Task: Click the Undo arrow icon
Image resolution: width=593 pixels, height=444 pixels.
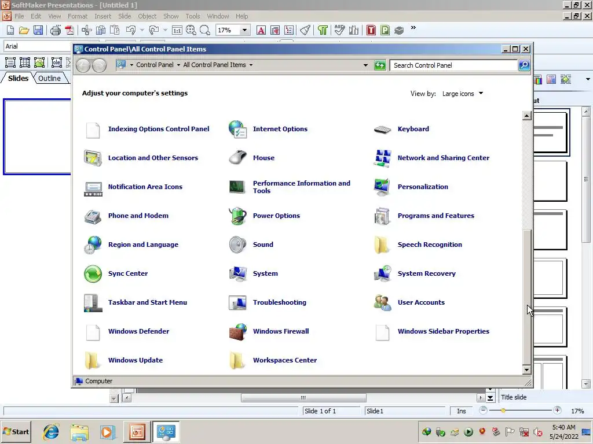Action: click(x=131, y=30)
